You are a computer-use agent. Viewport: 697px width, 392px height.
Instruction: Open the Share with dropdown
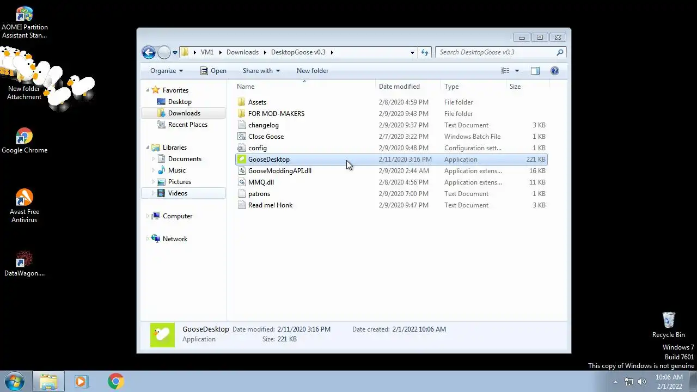[x=261, y=71]
